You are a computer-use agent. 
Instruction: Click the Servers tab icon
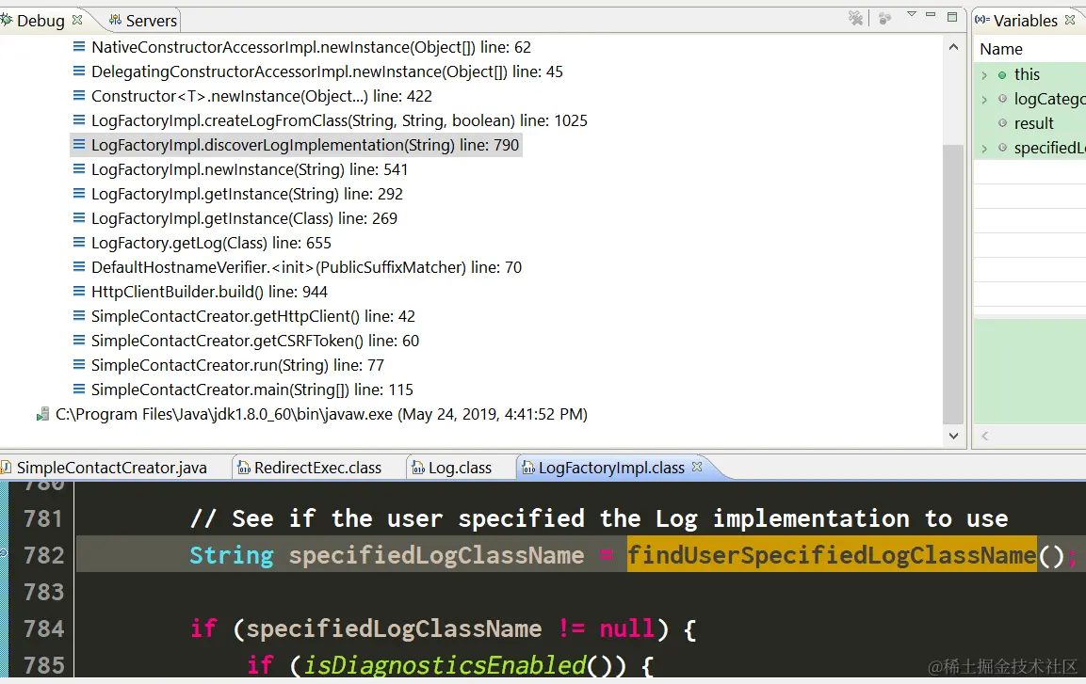click(x=115, y=20)
